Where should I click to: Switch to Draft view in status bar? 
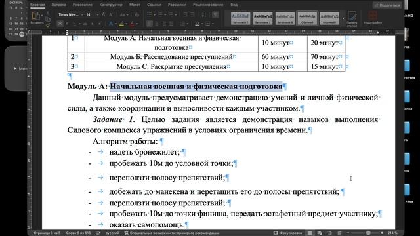point(339,233)
